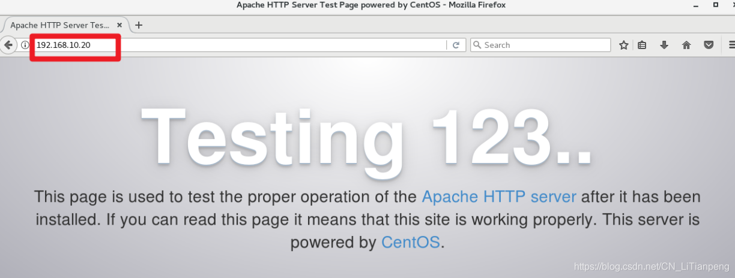Open the Firefox hamburger menu
735x278 pixels.
point(731,45)
